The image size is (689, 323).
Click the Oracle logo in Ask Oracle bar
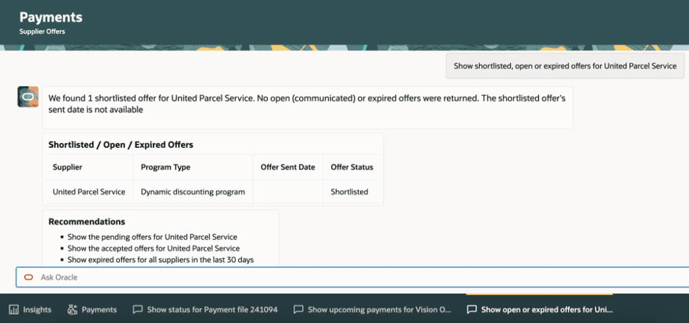pyautogui.click(x=28, y=277)
